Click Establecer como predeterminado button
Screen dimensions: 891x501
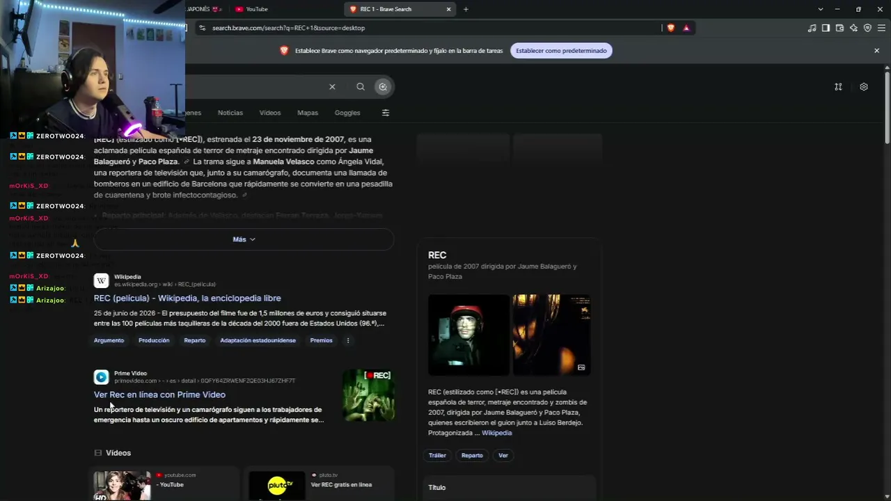[561, 50]
